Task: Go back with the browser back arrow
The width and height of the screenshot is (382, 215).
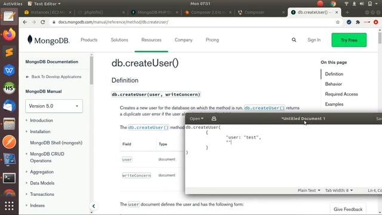Action: (x=25, y=22)
